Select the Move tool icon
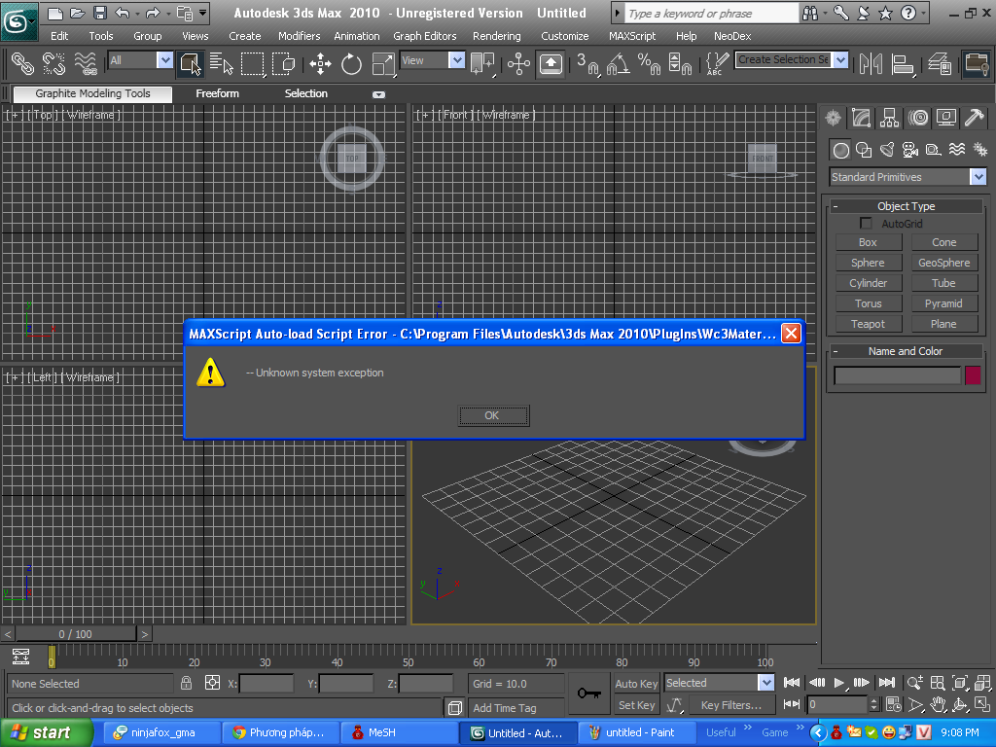 click(x=320, y=63)
